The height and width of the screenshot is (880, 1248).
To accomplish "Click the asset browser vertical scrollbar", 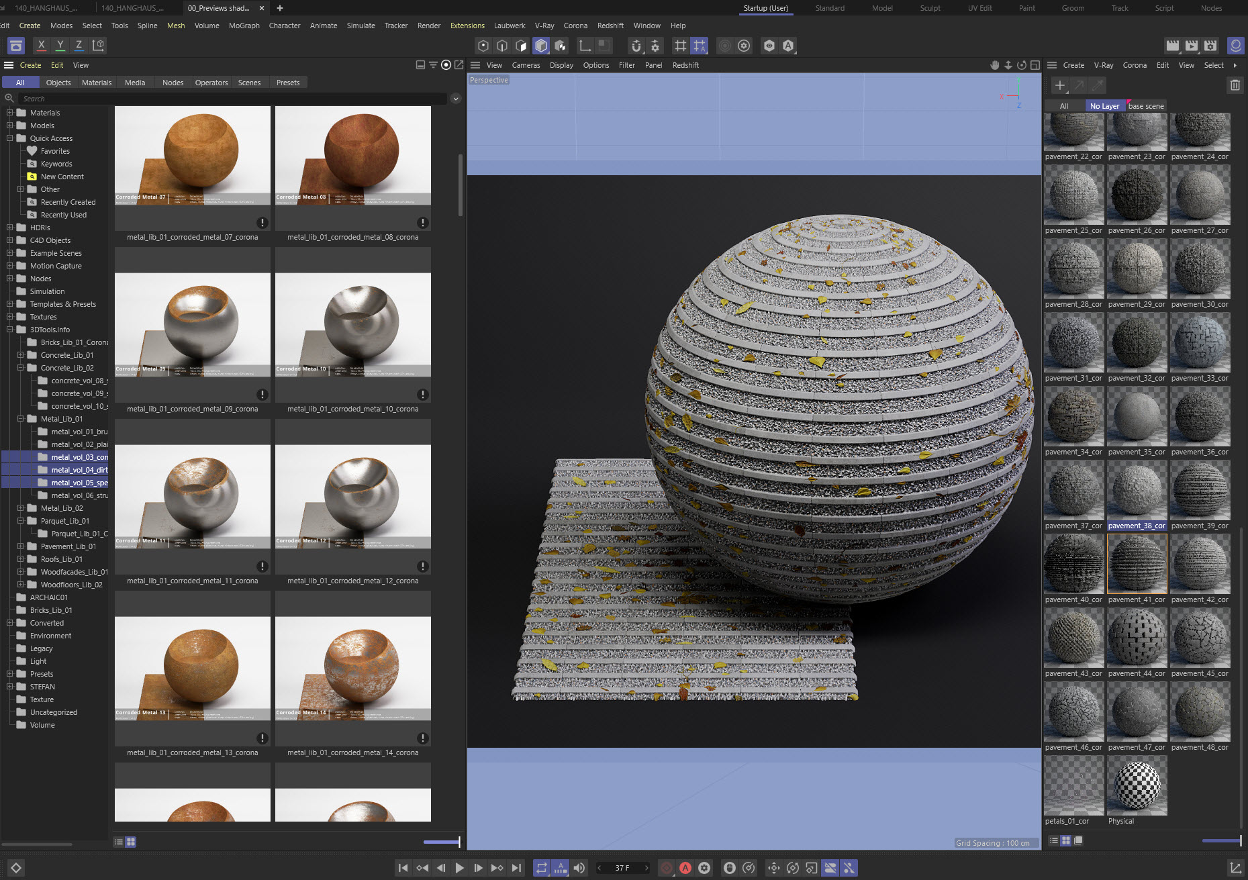I will coord(460,185).
